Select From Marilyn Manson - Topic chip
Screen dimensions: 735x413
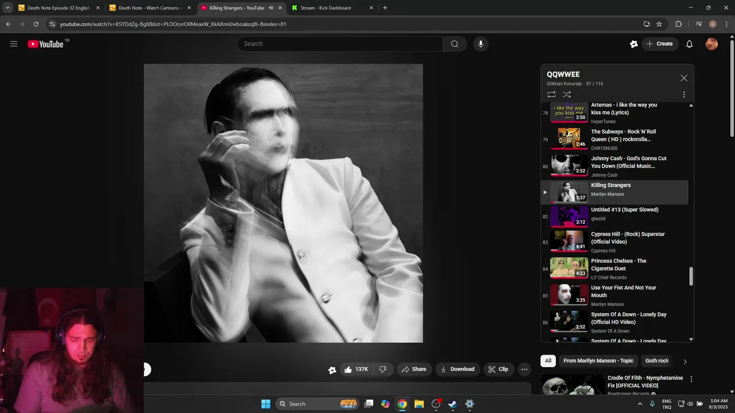(598, 361)
